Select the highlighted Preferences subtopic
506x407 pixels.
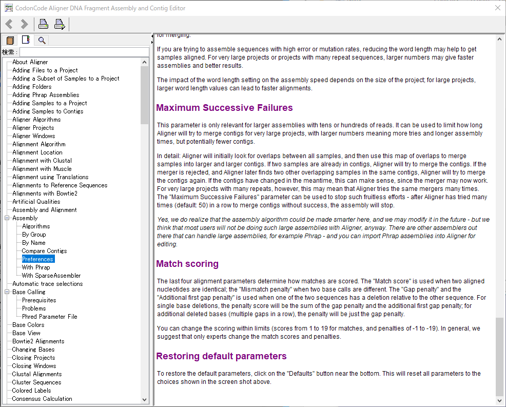[x=37, y=259]
